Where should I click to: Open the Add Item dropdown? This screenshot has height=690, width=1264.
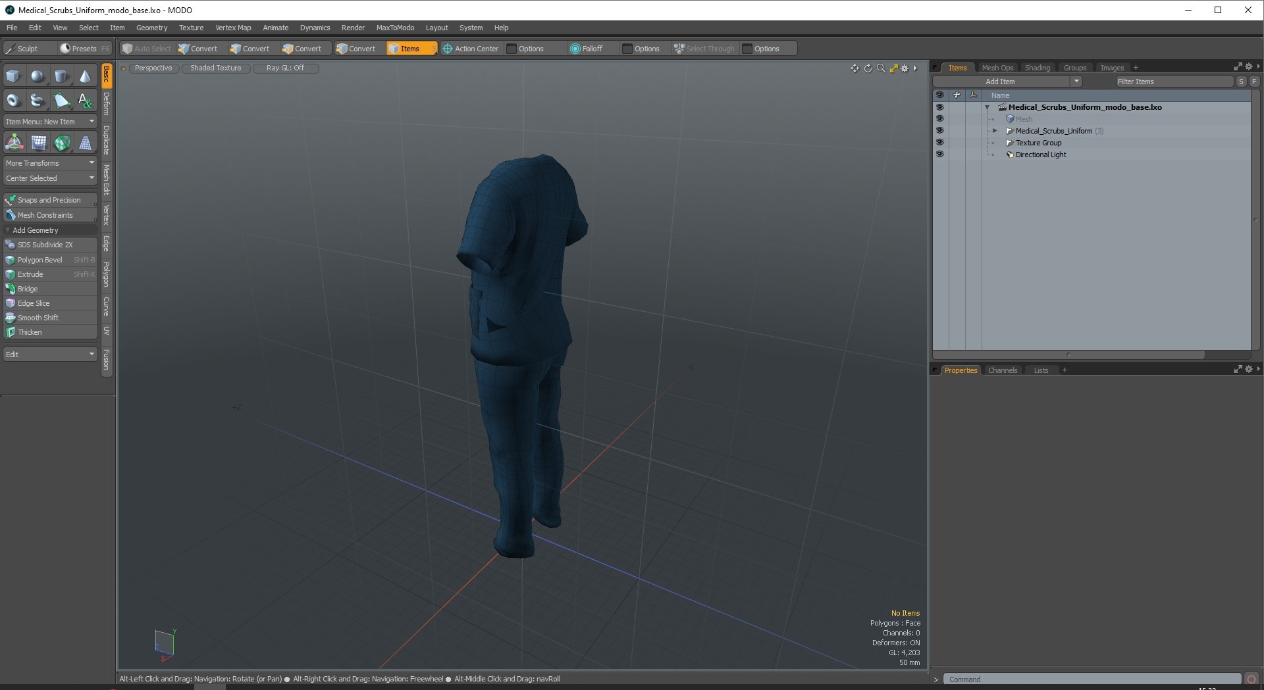click(1007, 82)
